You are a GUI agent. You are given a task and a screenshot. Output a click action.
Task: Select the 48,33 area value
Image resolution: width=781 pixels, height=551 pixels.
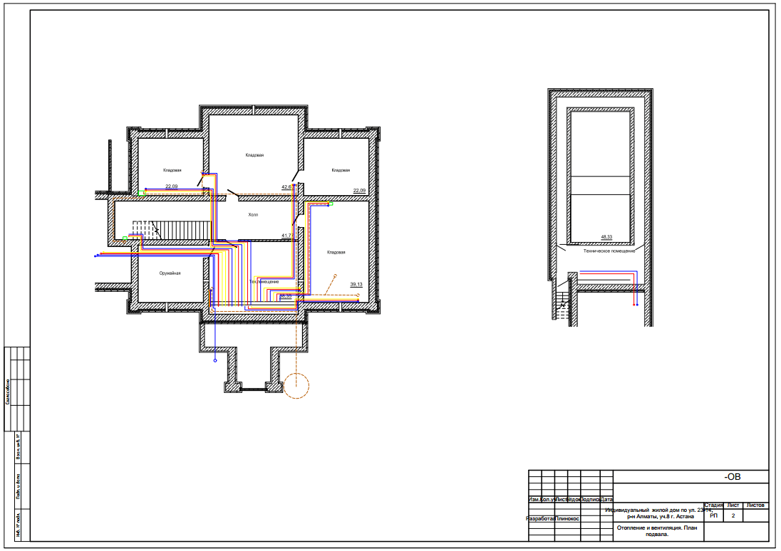pos(607,236)
